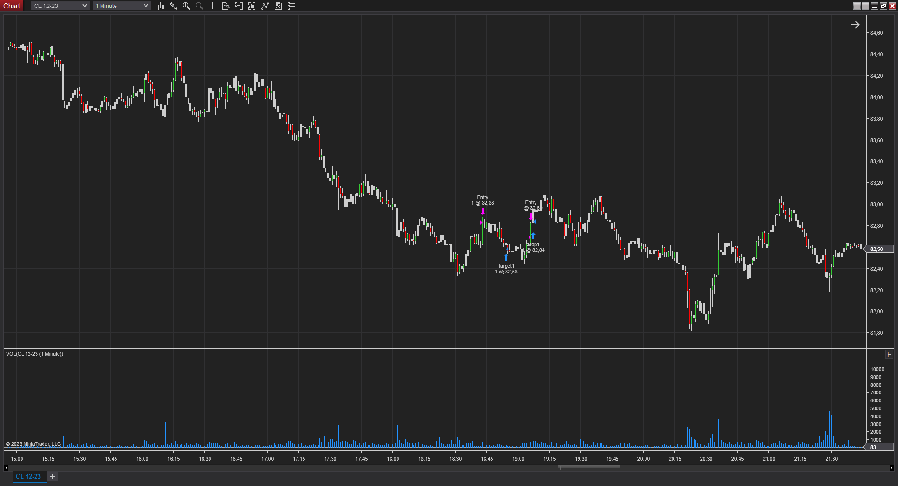Click the zoom in magnifier icon
Viewport: 898px width, 486px height.
click(187, 6)
